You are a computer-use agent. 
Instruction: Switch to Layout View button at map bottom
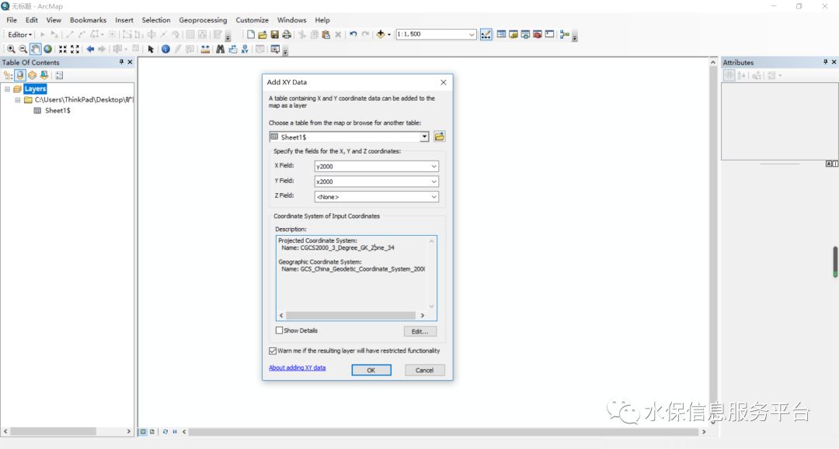(152, 431)
